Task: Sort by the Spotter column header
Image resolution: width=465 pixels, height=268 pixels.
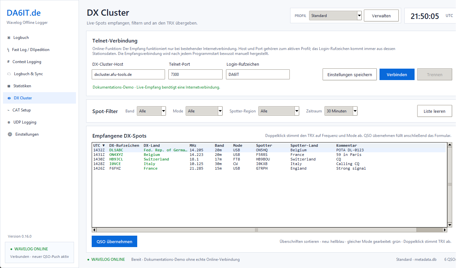Action: [264, 145]
